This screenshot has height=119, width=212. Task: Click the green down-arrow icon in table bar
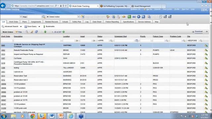pos(45,32)
